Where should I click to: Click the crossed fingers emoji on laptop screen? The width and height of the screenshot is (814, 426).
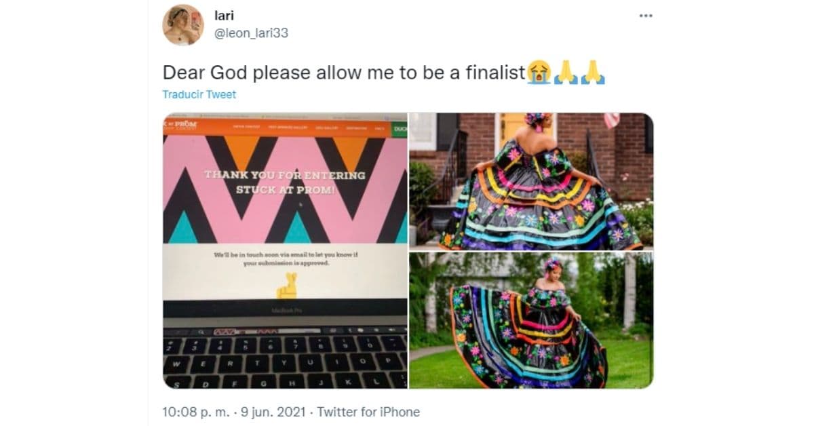pos(288,287)
